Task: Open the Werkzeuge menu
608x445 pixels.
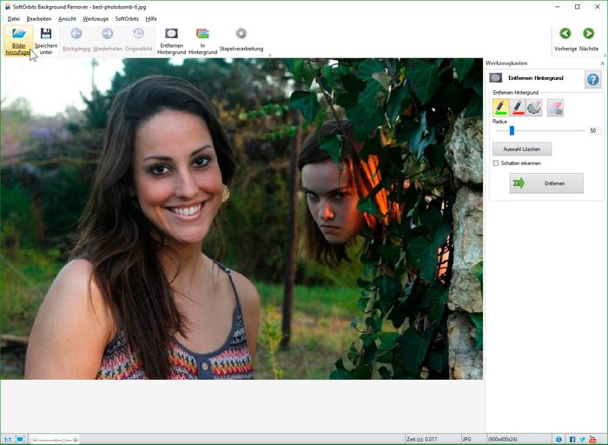Action: coord(96,18)
